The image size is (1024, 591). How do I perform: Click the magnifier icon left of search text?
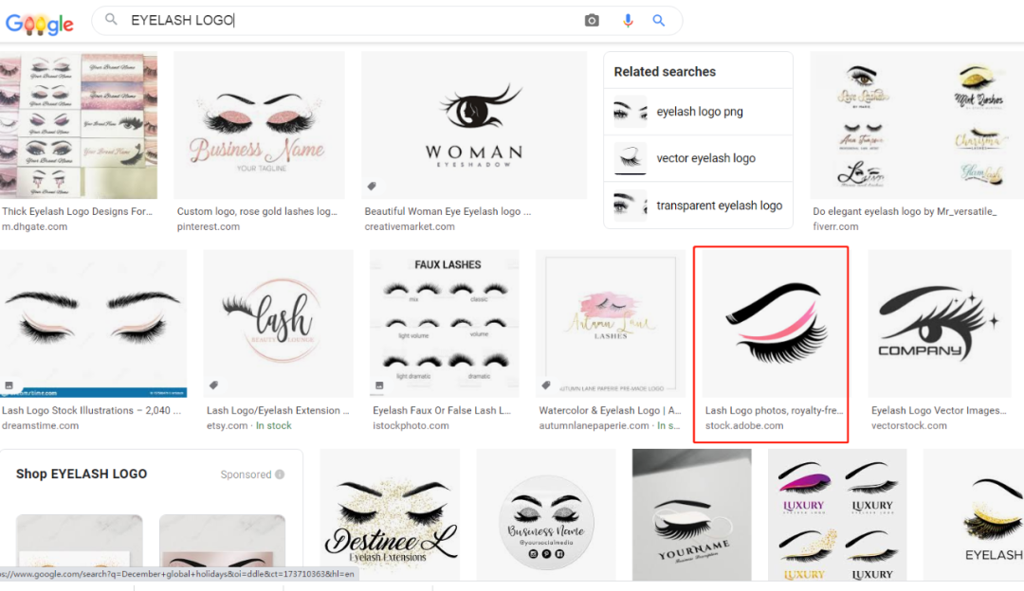click(x=111, y=20)
